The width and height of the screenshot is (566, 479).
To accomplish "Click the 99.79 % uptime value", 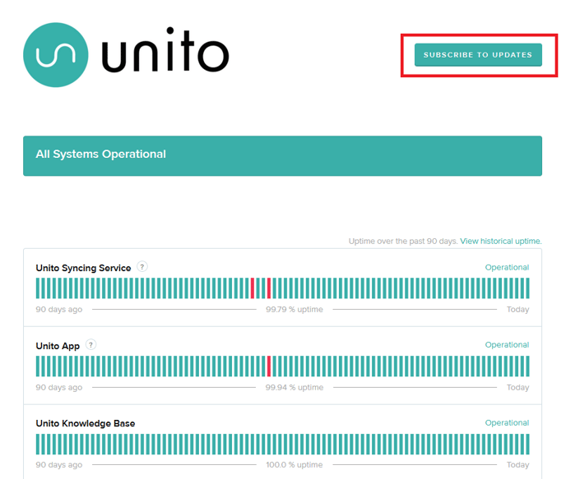I will click(x=295, y=309).
